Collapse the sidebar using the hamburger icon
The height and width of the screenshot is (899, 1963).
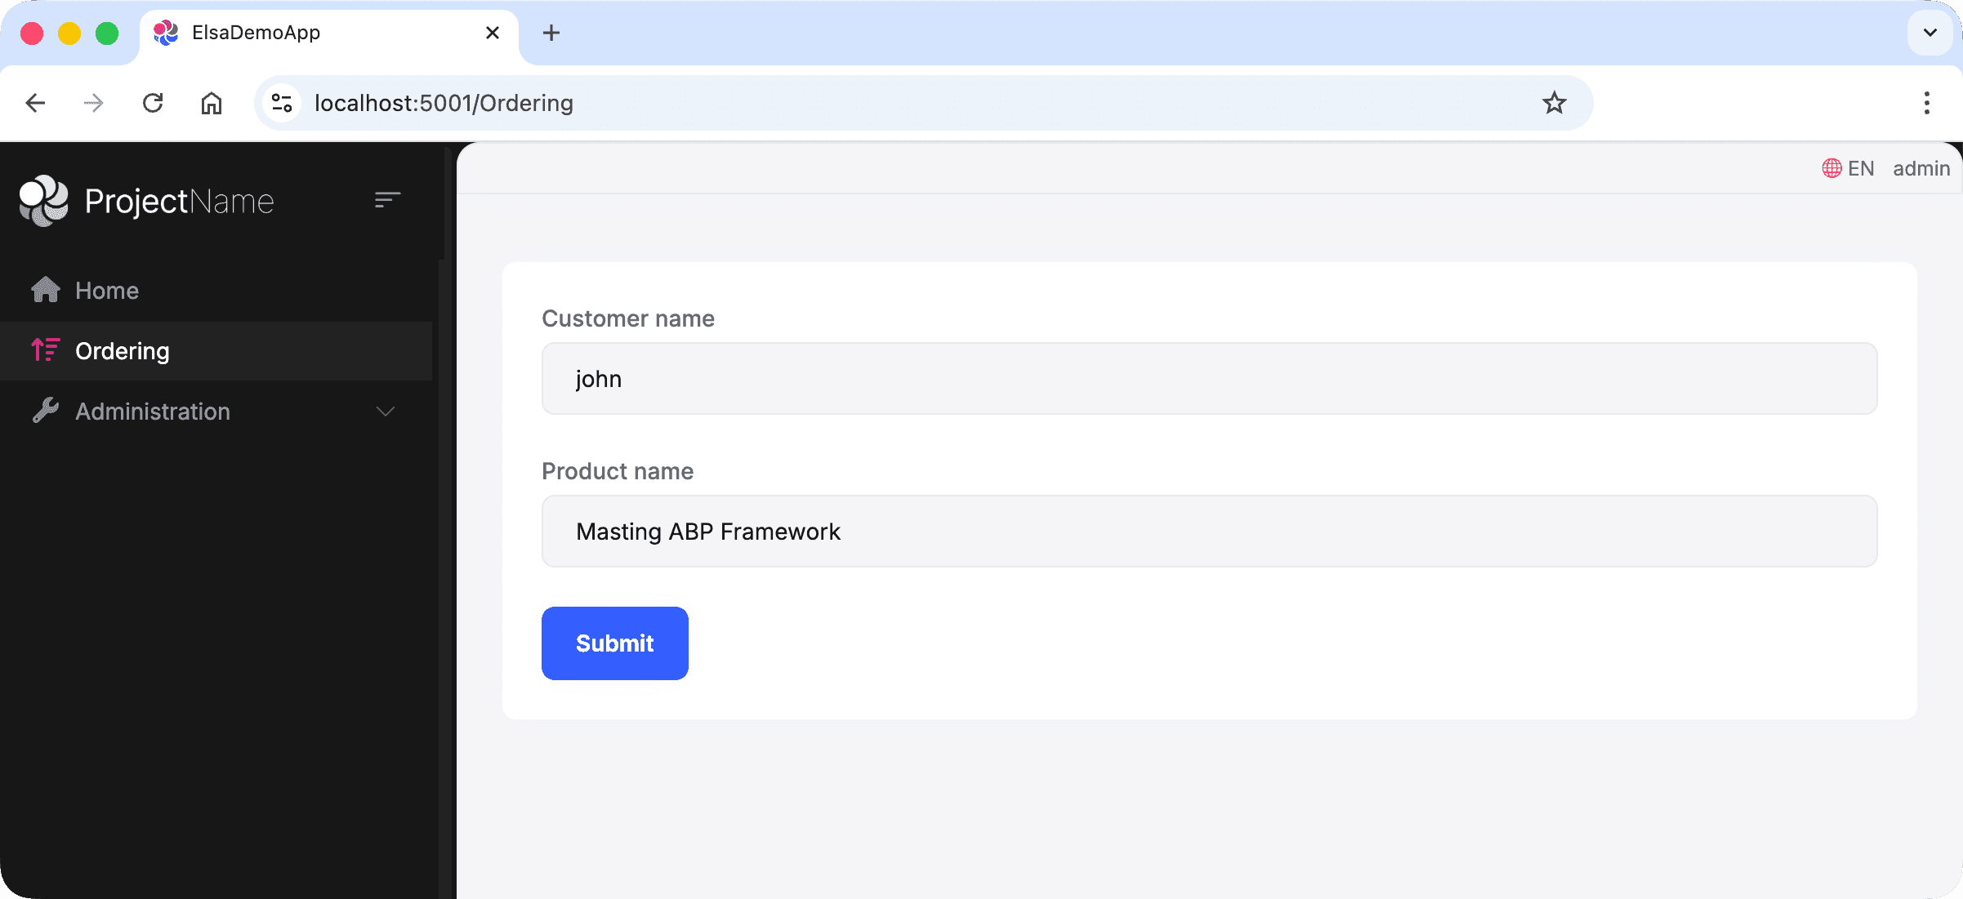coord(386,200)
